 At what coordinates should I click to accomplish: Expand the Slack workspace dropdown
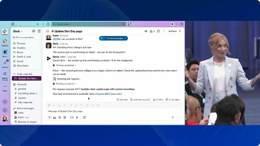coord(18,31)
